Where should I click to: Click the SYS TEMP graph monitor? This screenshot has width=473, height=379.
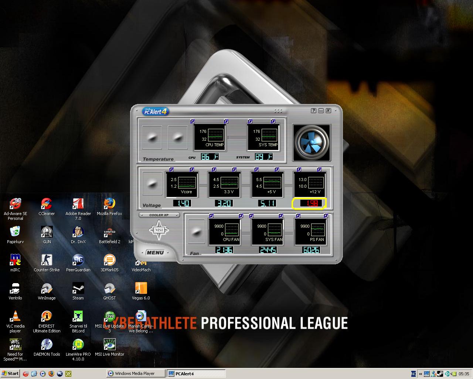coord(263,137)
